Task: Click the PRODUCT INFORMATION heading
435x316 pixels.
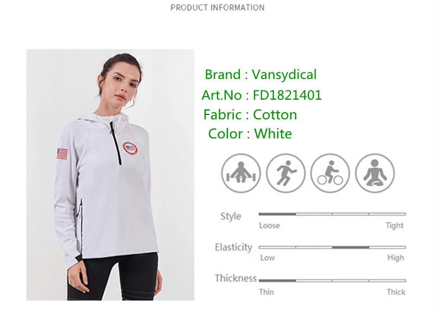Action: click(x=217, y=8)
